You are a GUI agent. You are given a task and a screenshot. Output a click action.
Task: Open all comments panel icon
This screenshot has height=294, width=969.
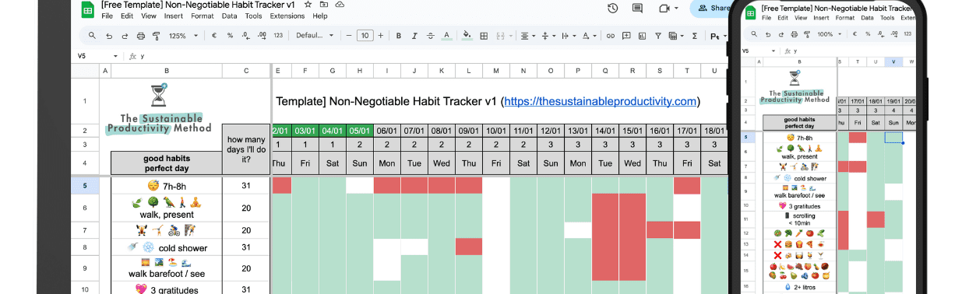[x=638, y=8]
